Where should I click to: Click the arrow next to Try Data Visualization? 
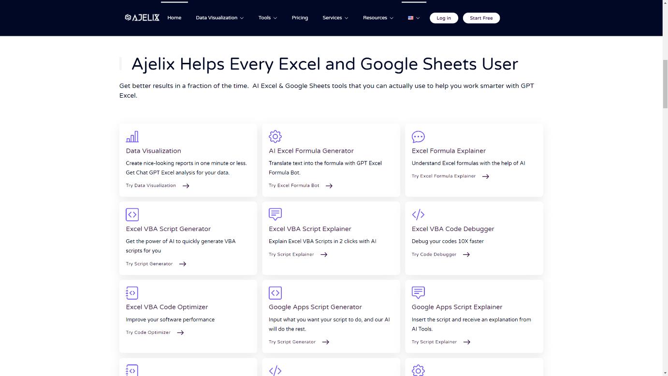point(186,186)
